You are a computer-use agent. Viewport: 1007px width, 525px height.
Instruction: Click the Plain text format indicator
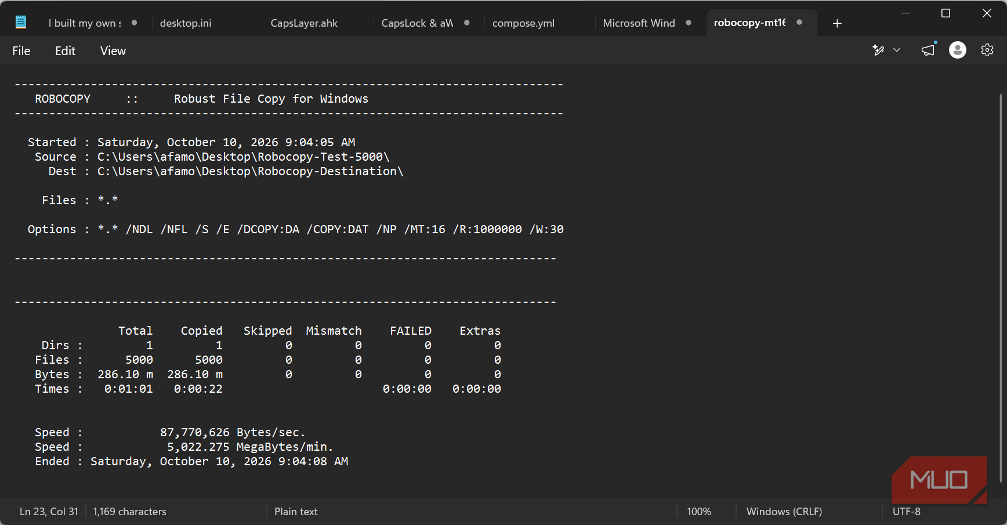(296, 512)
